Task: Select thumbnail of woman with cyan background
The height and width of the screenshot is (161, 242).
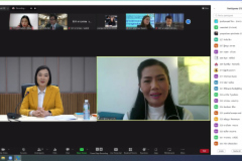Action: [140, 21]
